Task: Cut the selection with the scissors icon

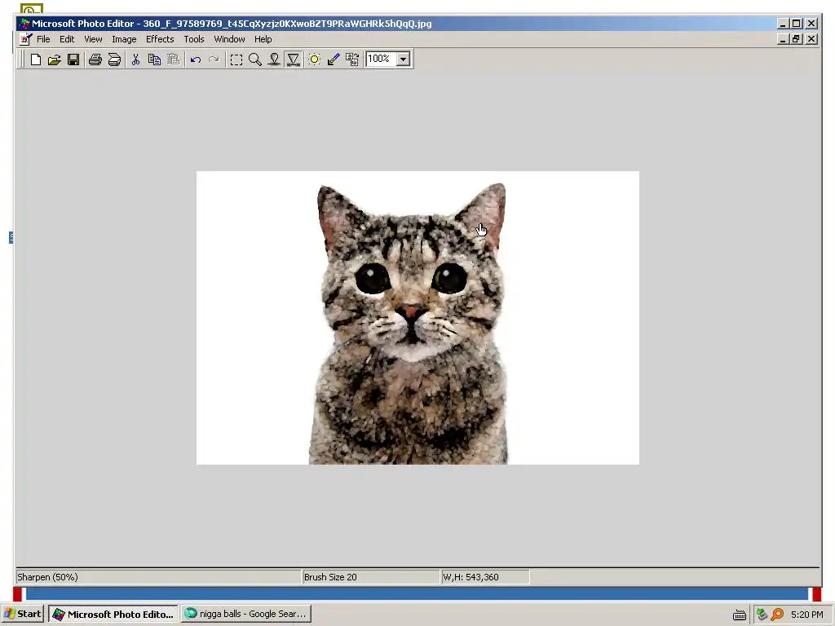Action: point(136,60)
